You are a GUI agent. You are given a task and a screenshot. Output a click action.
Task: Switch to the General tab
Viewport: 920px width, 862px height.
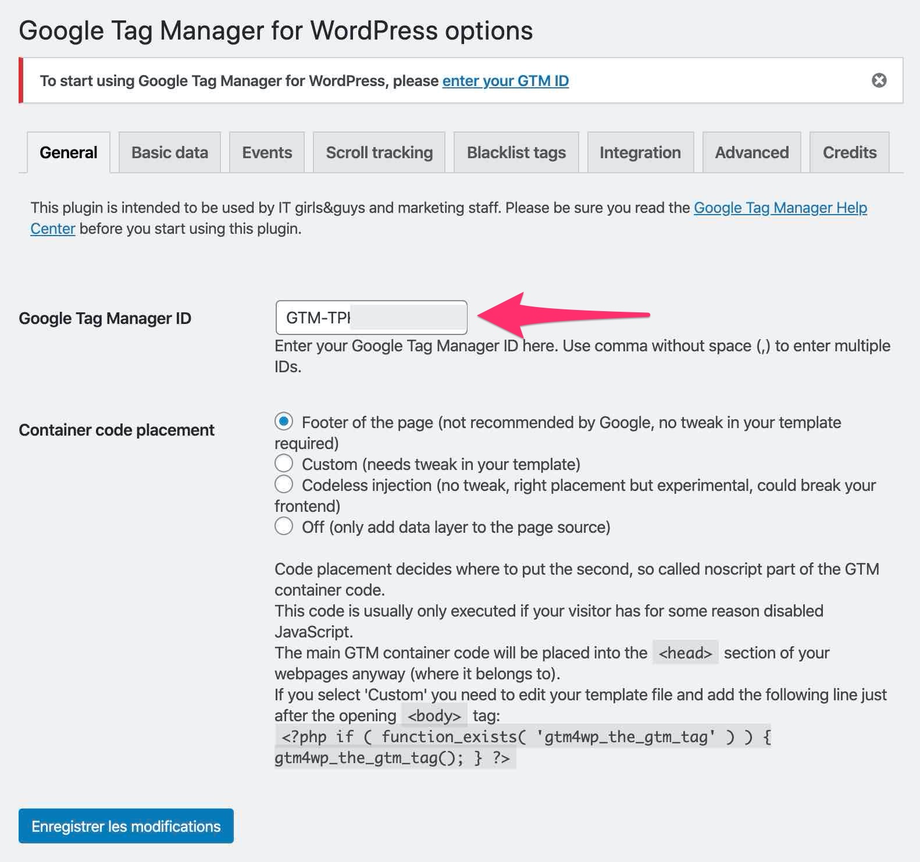point(69,152)
